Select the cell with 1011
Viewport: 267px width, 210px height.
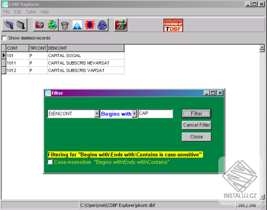(18, 63)
